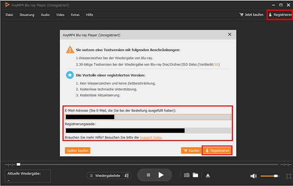The width and height of the screenshot is (293, 186).
Task: Click the orange Kaufen button
Action: pos(191,150)
